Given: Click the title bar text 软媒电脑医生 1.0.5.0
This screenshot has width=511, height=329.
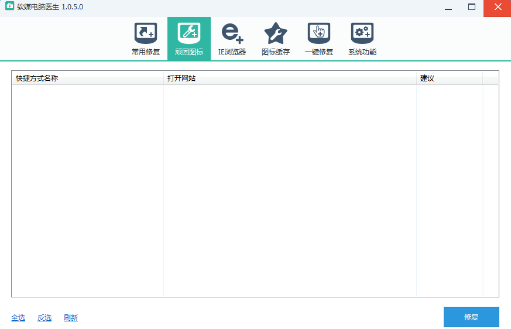Looking at the screenshot, I should point(50,7).
